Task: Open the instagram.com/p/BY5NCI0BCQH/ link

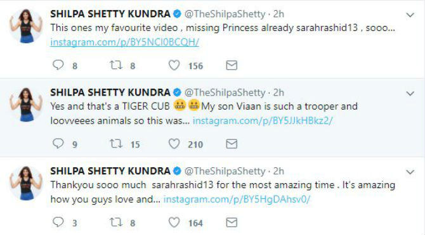Action: click(125, 42)
